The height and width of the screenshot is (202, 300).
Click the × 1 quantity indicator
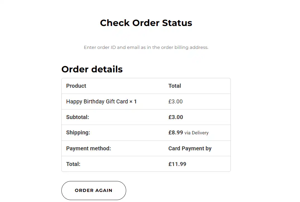[x=133, y=101]
